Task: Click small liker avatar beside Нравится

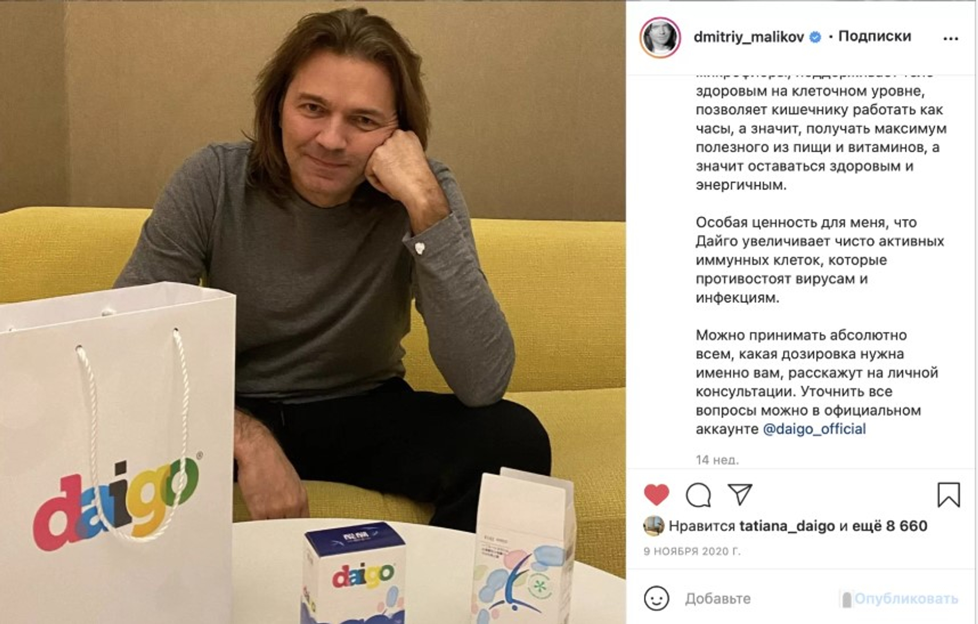Action: pyautogui.click(x=654, y=526)
